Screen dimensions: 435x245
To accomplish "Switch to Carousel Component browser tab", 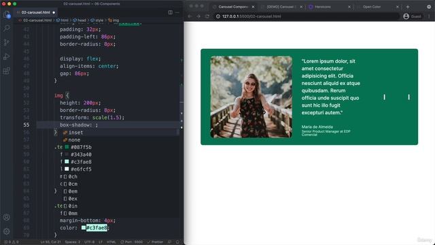I will [233, 7].
